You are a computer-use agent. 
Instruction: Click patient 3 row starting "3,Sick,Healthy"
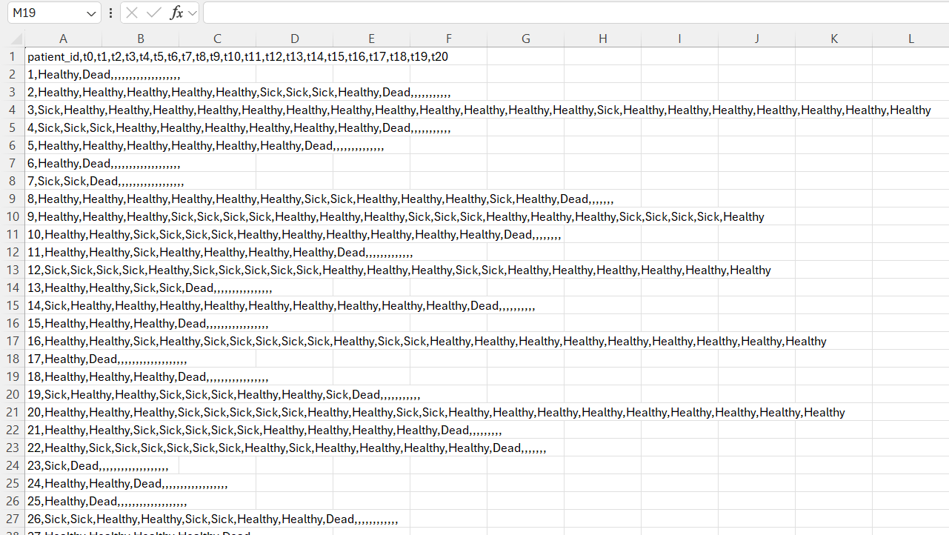click(x=479, y=110)
